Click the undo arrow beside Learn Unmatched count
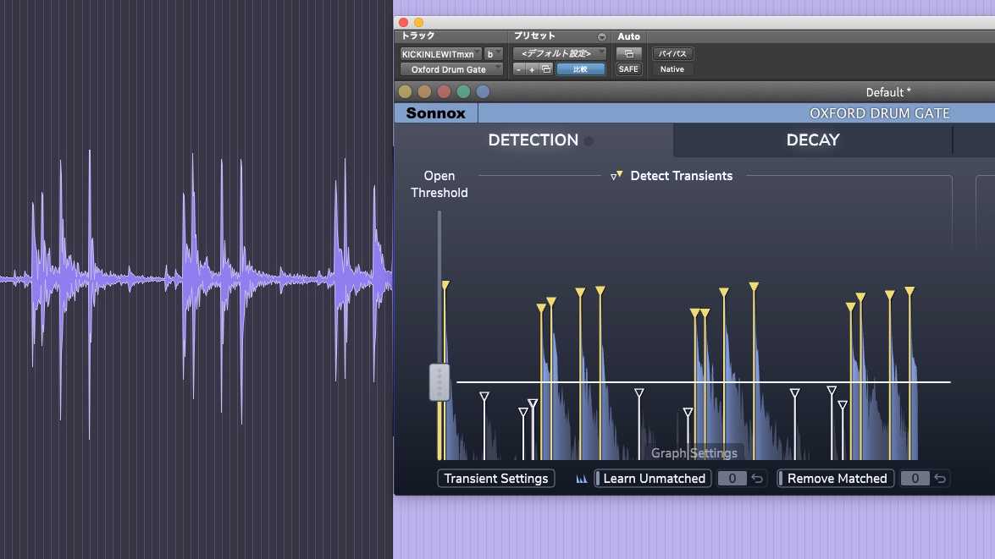This screenshot has height=559, width=995. (x=757, y=479)
